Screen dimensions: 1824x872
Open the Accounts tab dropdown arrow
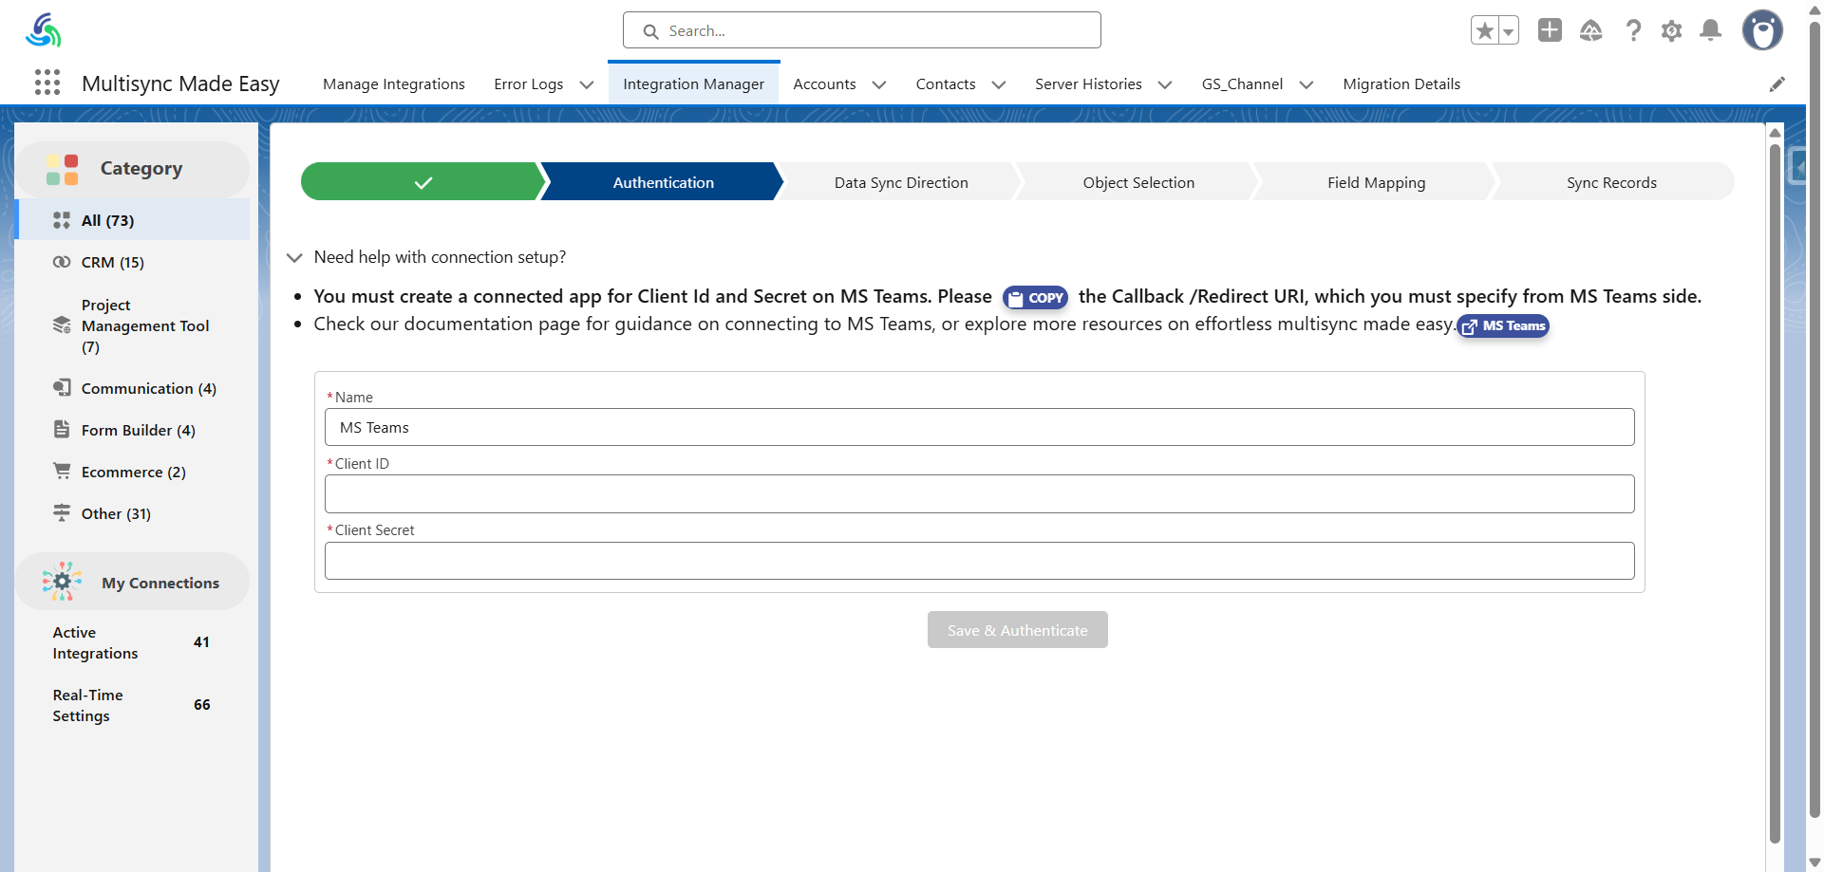tap(879, 84)
